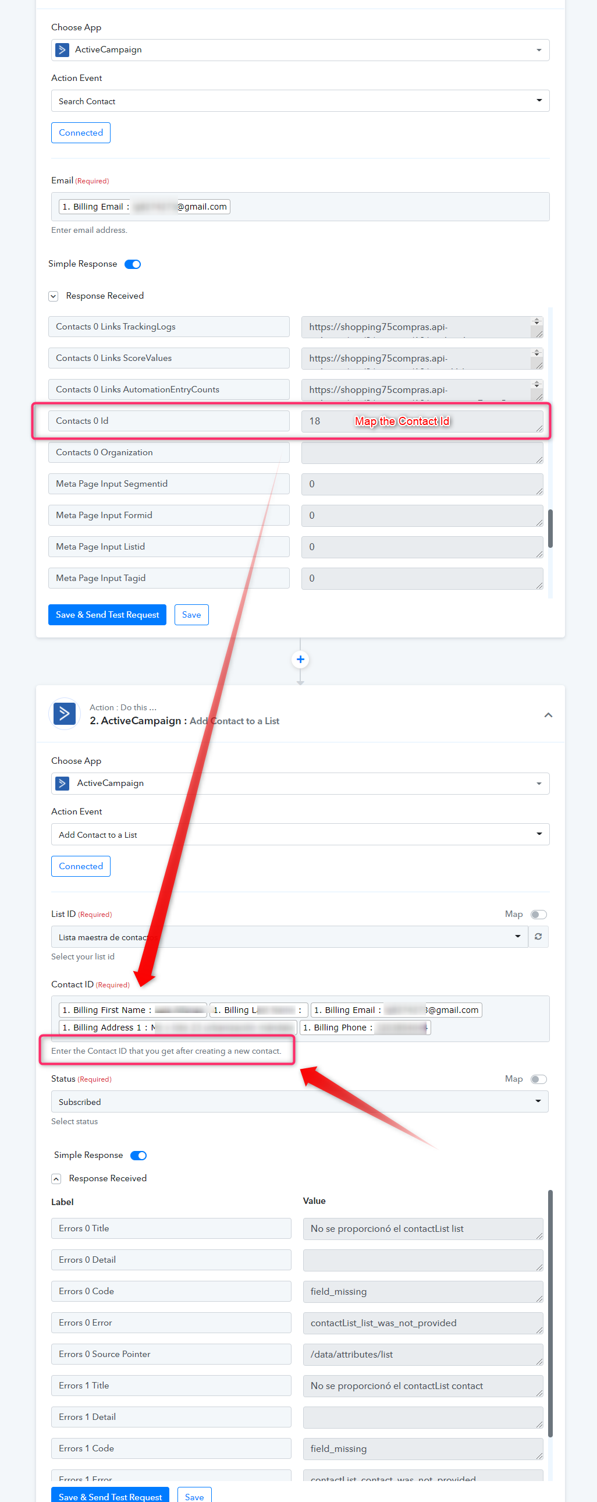Click ActiveCampaign logo in step 2 header
The width and height of the screenshot is (597, 1502).
pyautogui.click(x=65, y=714)
